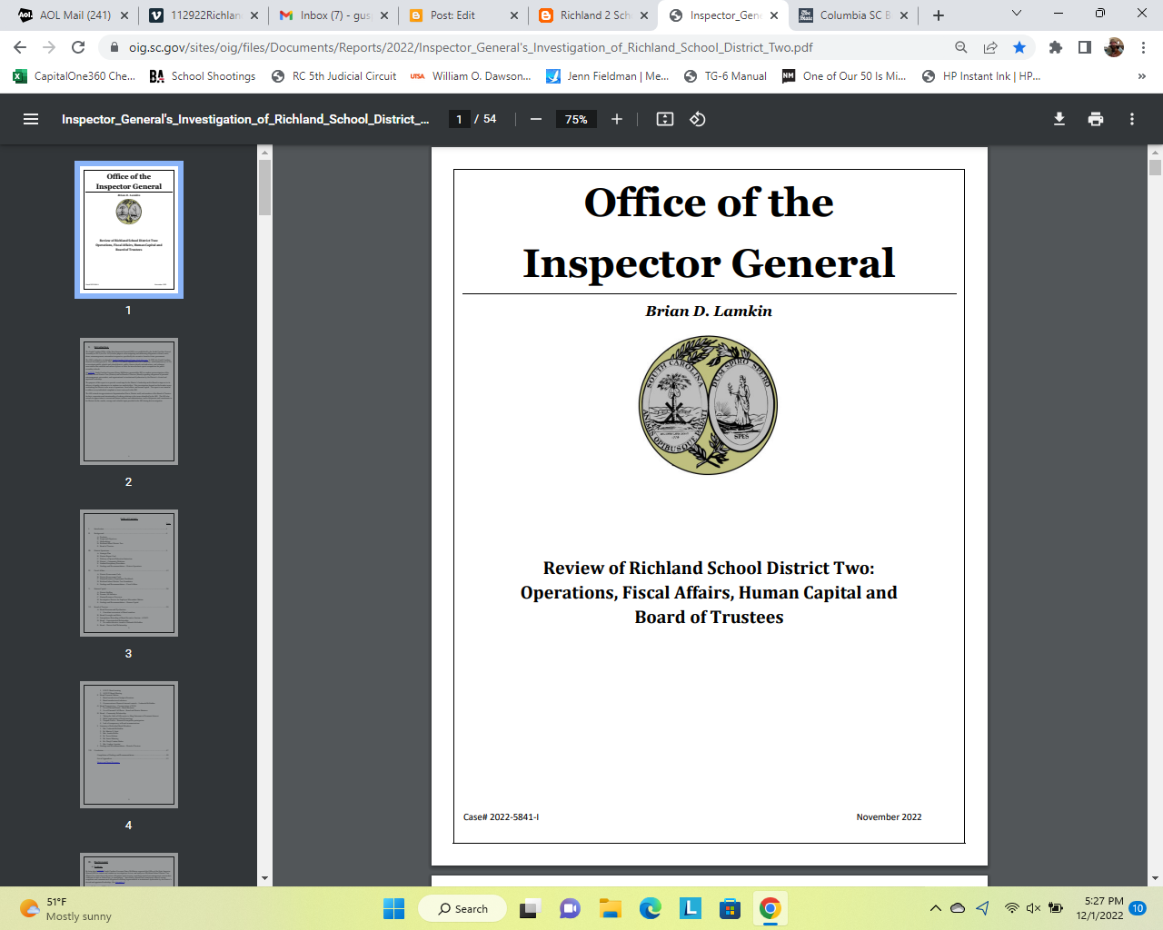Click the thumbnail sidebar scrollbar

coord(264,188)
